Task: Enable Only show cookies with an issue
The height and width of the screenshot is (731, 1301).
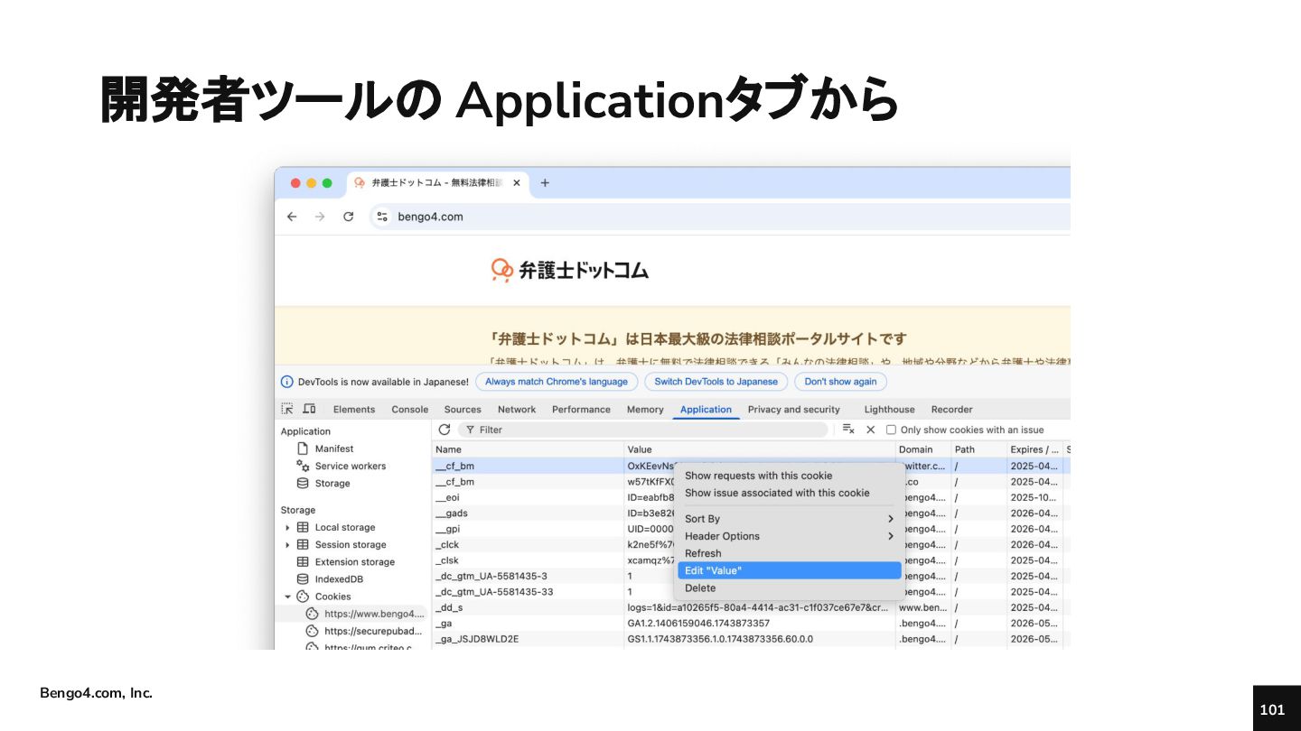Action: [x=891, y=430]
